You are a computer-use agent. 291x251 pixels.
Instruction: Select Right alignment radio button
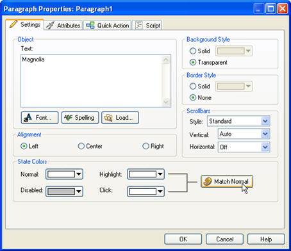click(145, 146)
